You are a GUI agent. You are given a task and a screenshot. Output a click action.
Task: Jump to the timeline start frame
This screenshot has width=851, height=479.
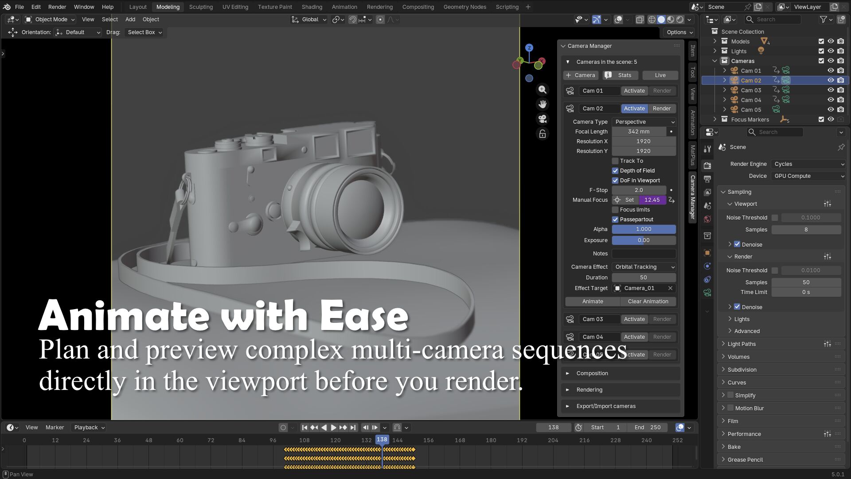pyautogui.click(x=304, y=428)
